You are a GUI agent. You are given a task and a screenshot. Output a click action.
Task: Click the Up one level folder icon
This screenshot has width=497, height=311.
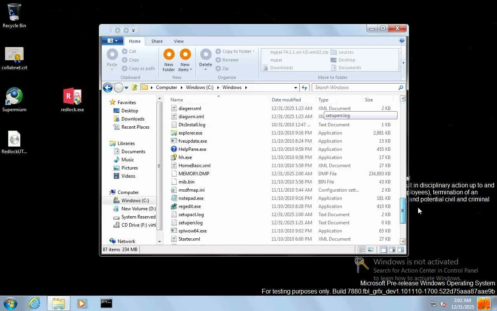click(134, 87)
